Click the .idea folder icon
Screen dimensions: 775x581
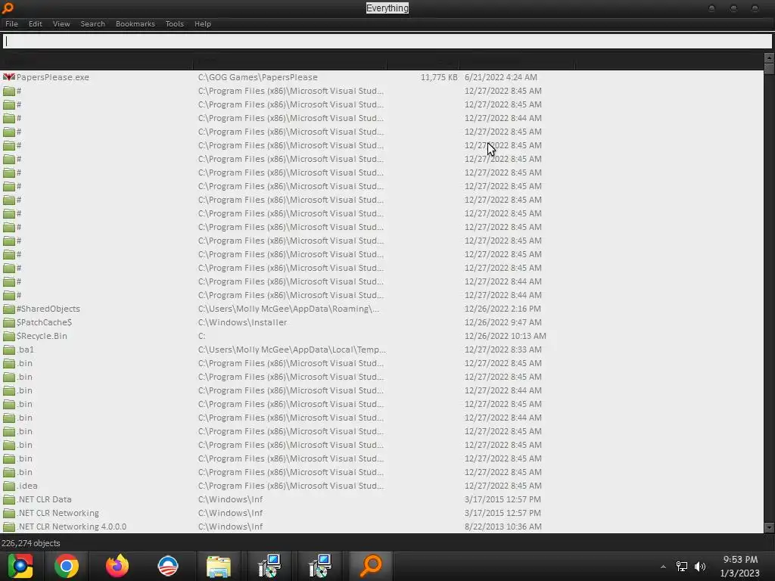tap(9, 486)
